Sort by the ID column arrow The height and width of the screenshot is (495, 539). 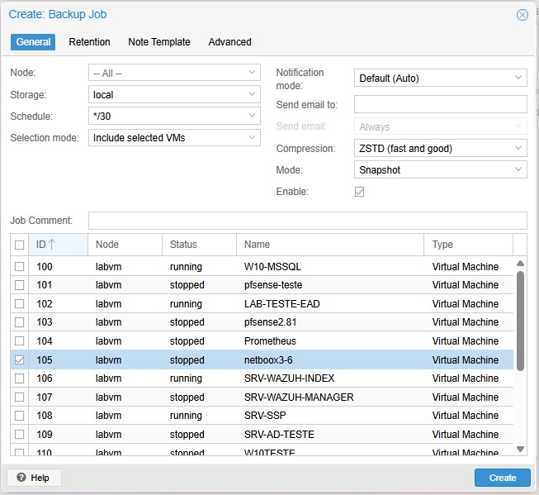(x=52, y=245)
